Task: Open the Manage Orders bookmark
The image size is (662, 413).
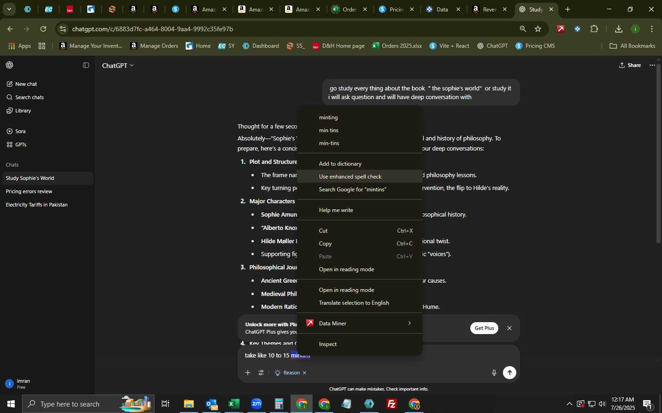Action: click(x=154, y=46)
